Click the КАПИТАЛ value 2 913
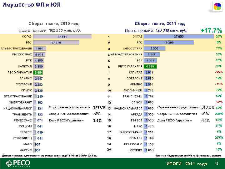 tap(149, 72)
